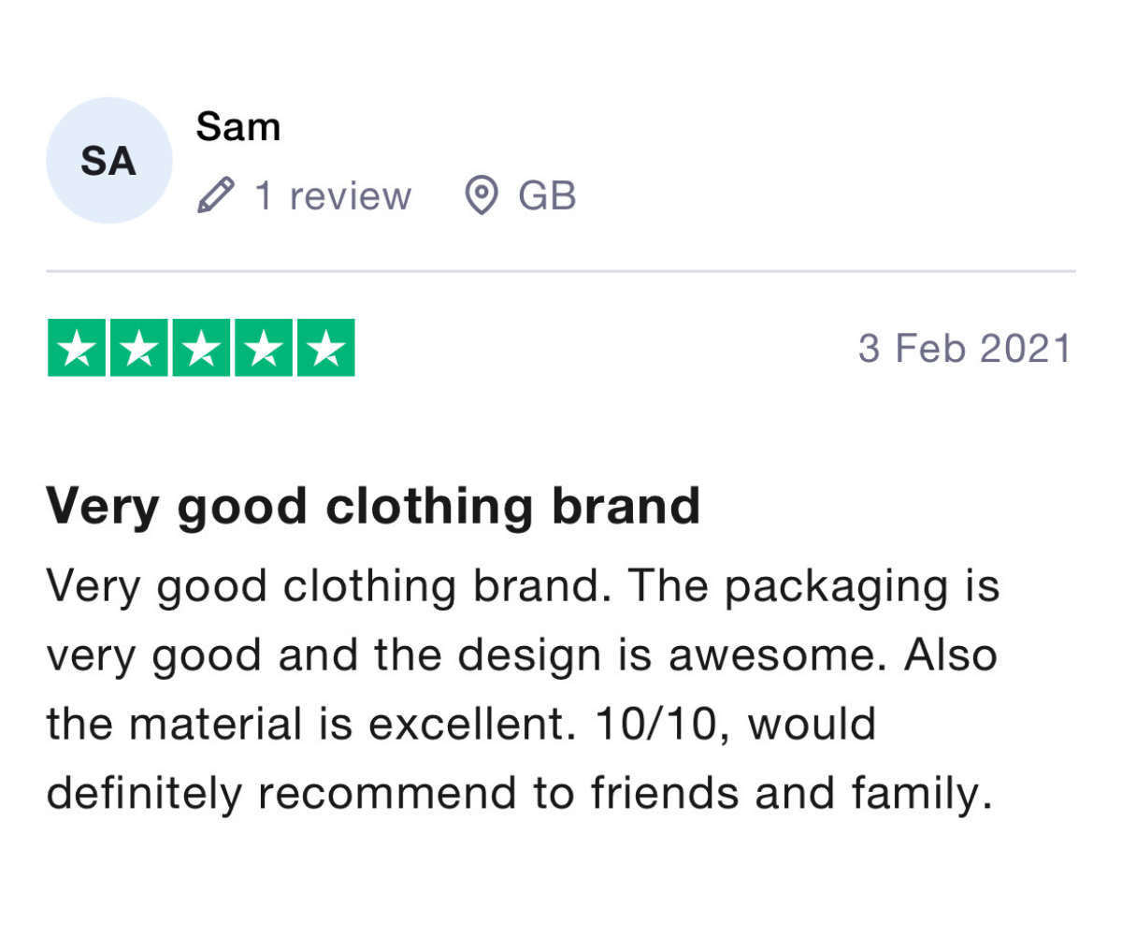Click the 3 Feb 2021 date

[x=966, y=349]
